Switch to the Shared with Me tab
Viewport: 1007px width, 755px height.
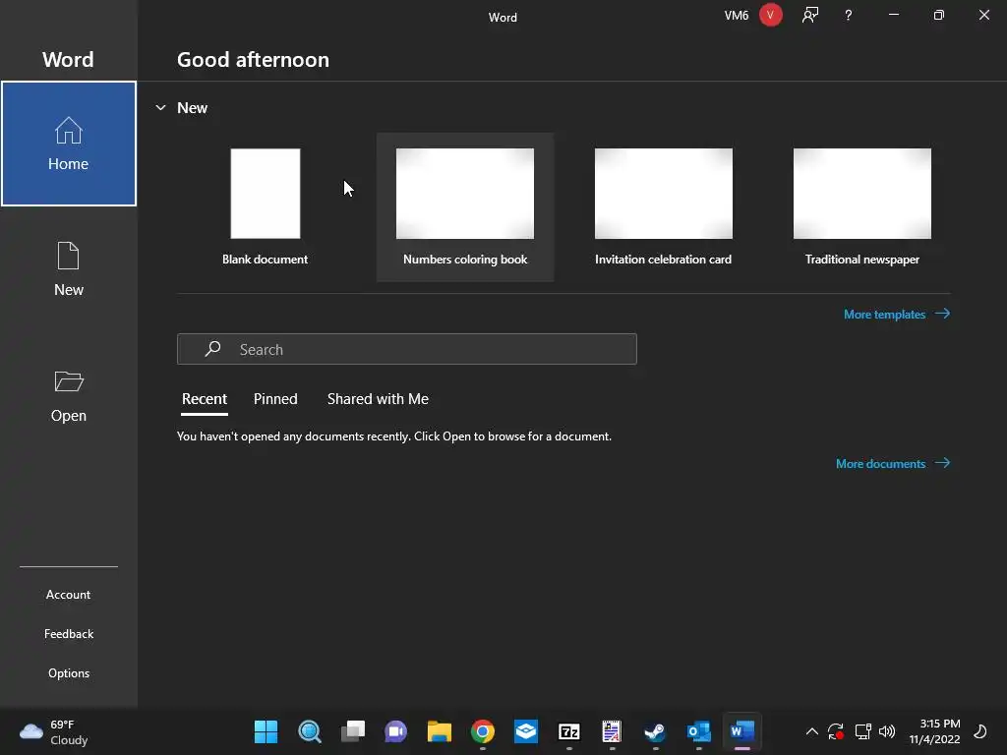pyautogui.click(x=378, y=399)
